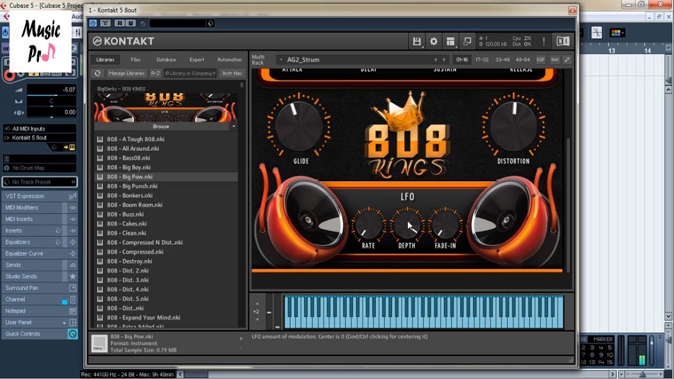Click Channel section icon in inspector
This screenshot has height=379, width=674.
73,300
